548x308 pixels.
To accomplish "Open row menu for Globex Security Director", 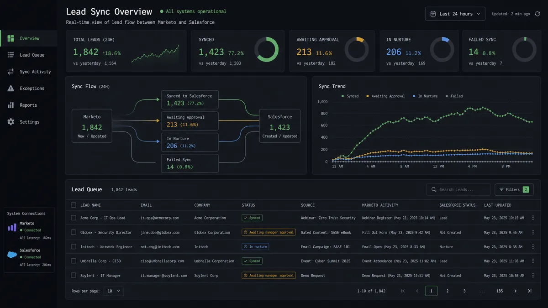I will pyautogui.click(x=533, y=232).
